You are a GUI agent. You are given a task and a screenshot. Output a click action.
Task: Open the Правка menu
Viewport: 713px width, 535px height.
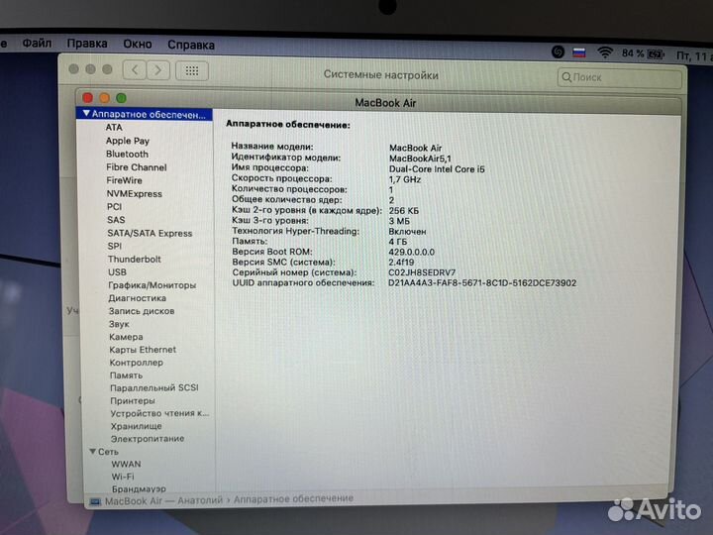[87, 44]
